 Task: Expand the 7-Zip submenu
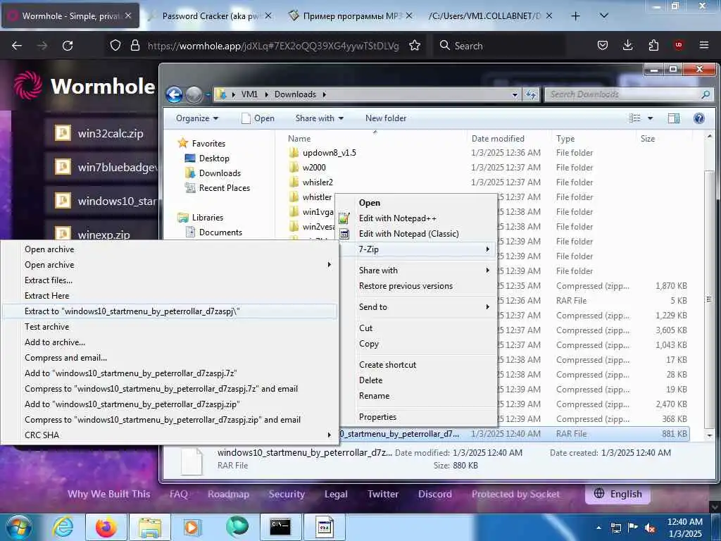click(417, 249)
